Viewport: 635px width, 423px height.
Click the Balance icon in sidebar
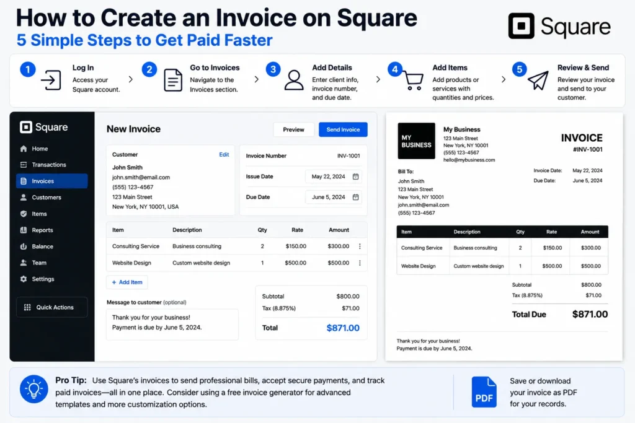point(24,246)
